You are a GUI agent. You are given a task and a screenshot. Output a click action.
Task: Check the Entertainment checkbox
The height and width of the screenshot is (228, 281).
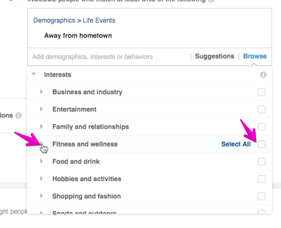click(262, 109)
